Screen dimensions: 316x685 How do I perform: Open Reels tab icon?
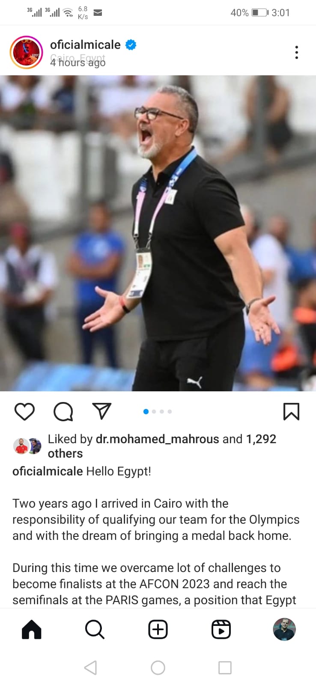point(221,629)
